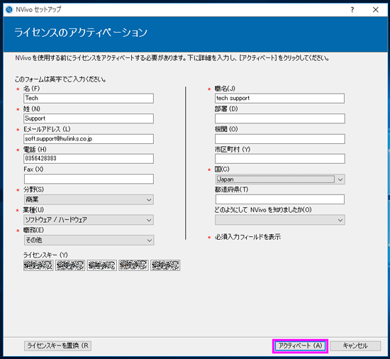The height and width of the screenshot is (359, 390).
Task: Click the 姓 (N) last name field
Action: [89, 118]
